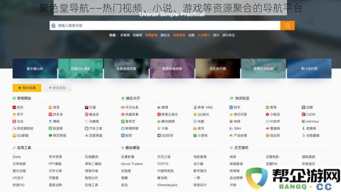Open the 百度网盘 icon
The height and width of the screenshot is (192, 341).
click(x=86, y=136)
